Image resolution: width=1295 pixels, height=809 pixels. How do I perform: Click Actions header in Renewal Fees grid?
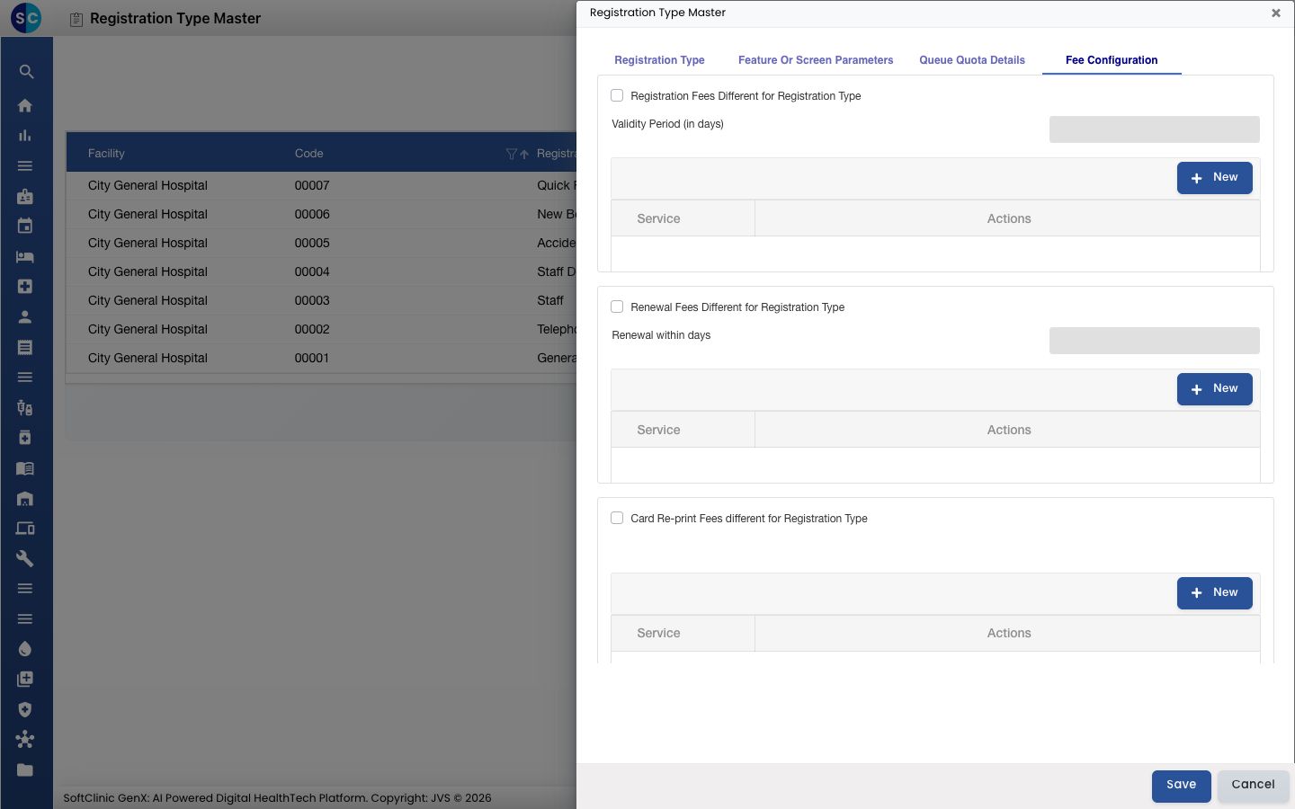click(1007, 430)
